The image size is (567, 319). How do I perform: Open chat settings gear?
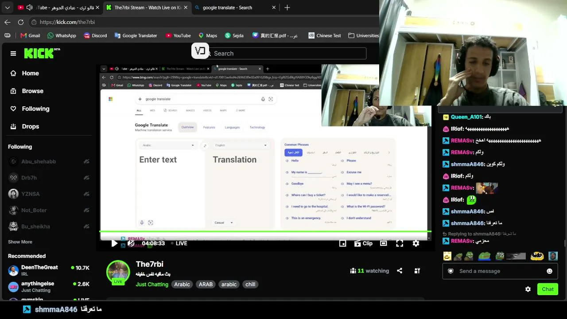(528, 289)
